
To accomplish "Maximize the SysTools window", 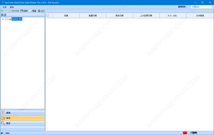I will (203, 2).
